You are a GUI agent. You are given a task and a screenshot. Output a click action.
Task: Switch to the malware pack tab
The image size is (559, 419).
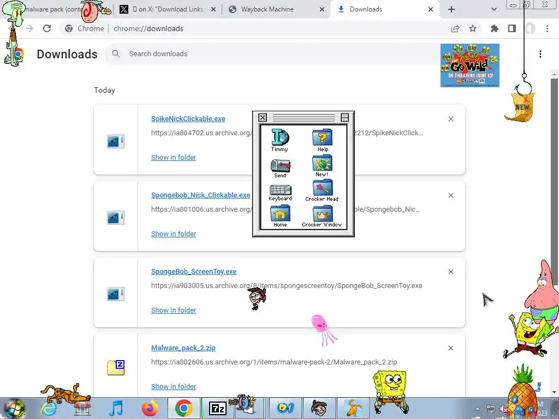click(x=53, y=9)
